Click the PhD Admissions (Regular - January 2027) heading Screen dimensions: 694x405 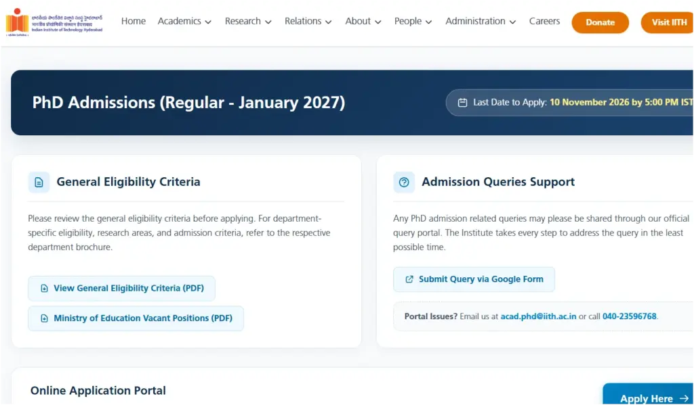[188, 103]
